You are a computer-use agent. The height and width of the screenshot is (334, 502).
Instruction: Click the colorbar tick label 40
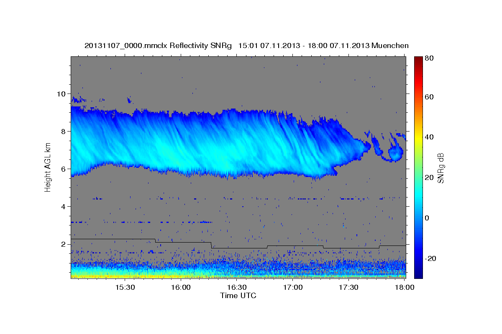[430, 137]
